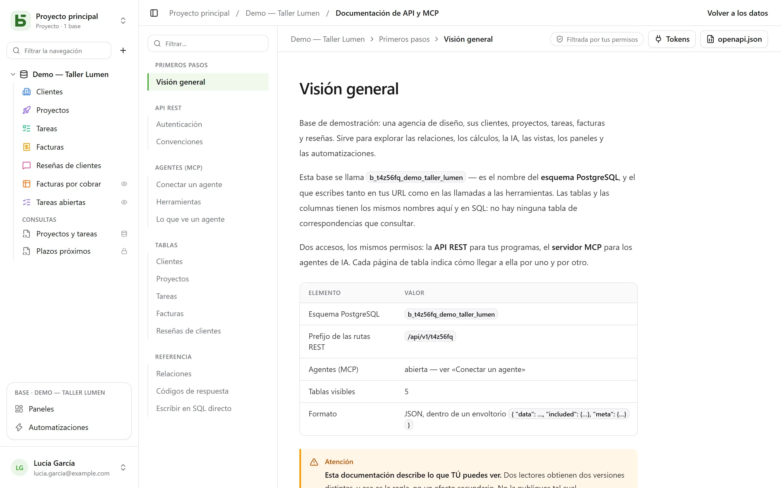Screen dimensions: 781x488
Task: Open Facturas por cobrar view
Action: 68,184
